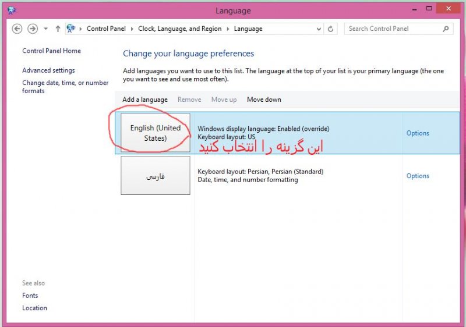466x327 pixels.
Task: Select the English (United States) tile
Action: (x=156, y=133)
